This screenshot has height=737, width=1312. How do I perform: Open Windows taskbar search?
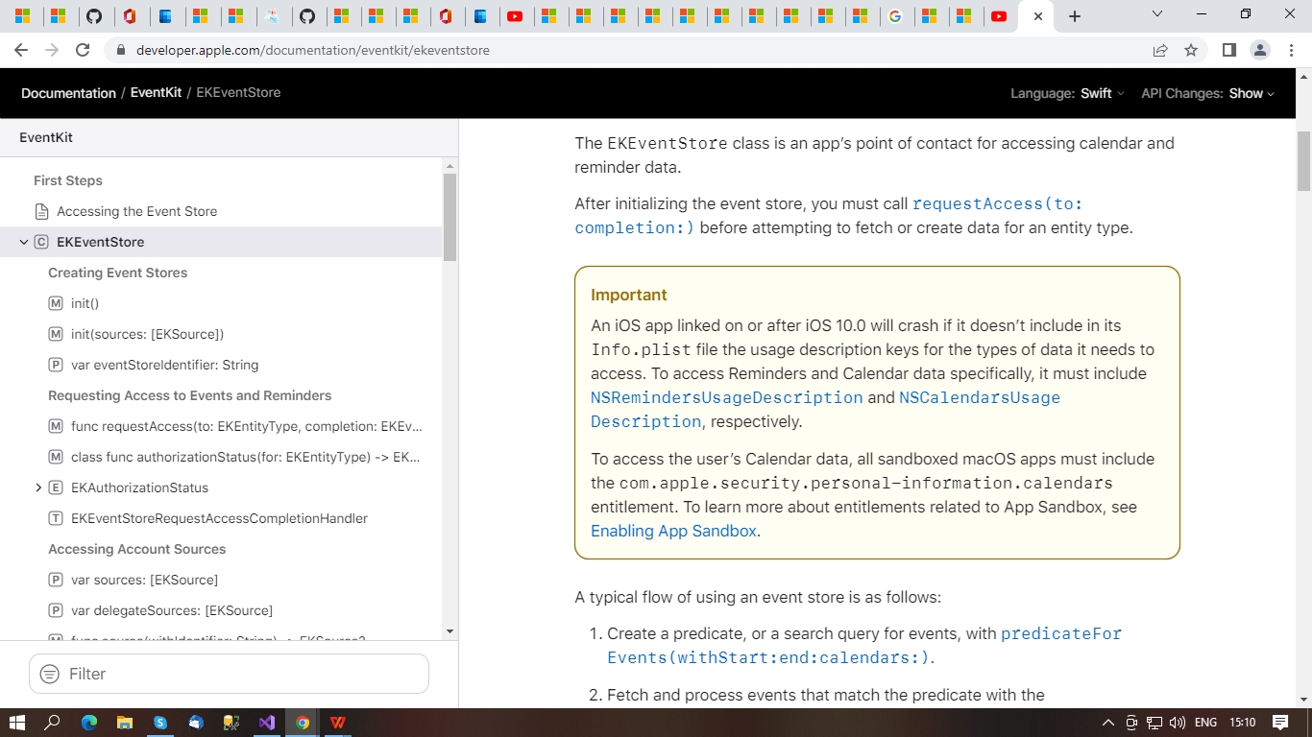point(53,723)
